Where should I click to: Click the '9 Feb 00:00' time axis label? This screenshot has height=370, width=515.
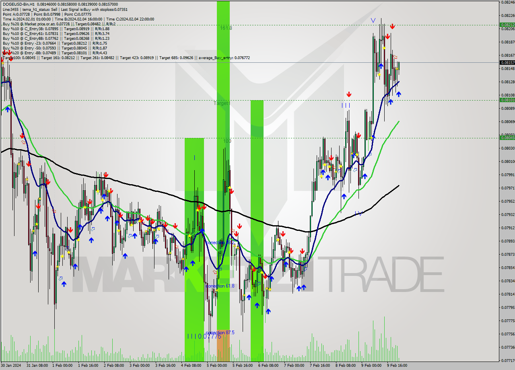click(x=372, y=366)
